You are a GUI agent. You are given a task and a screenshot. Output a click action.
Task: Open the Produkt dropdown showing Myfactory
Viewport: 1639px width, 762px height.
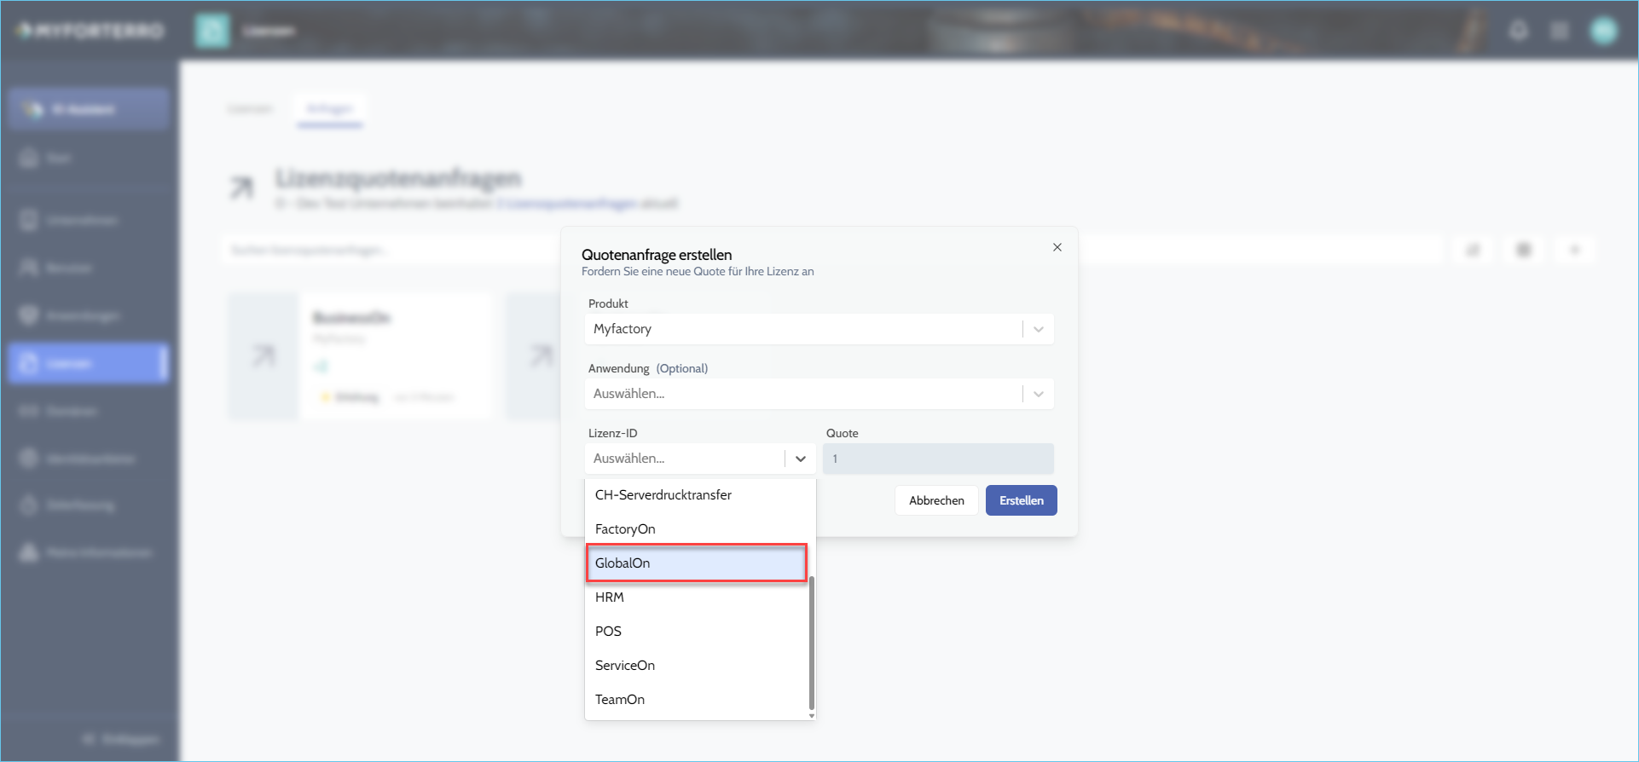point(819,329)
